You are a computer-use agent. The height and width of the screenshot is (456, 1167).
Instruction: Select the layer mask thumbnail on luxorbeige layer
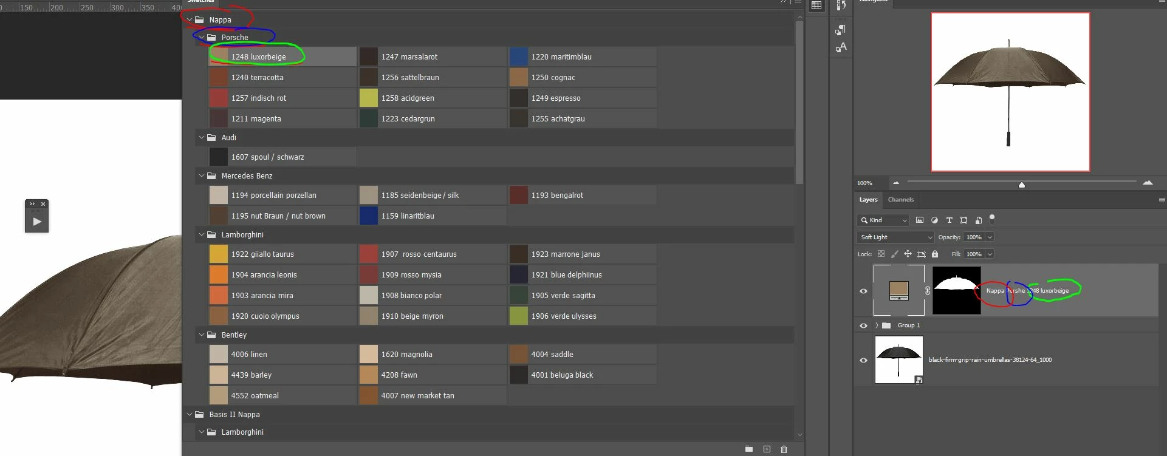coord(957,290)
